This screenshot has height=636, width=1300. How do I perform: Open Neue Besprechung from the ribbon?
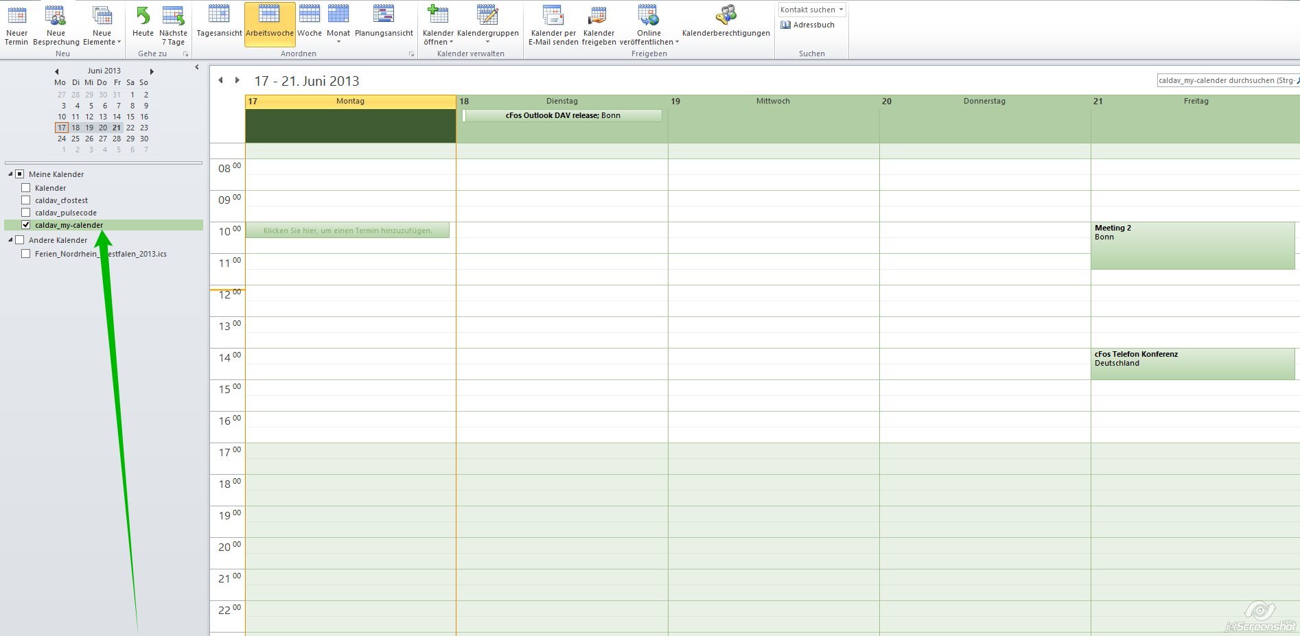pyautogui.click(x=56, y=16)
